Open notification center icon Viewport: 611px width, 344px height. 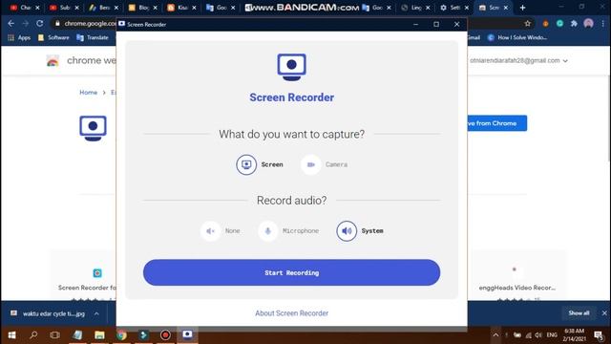599,335
